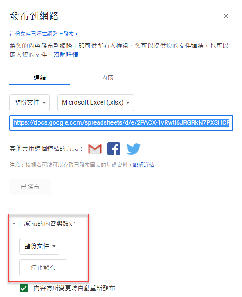Click the triangle beside 已發布的內容與設定

coord(14,224)
